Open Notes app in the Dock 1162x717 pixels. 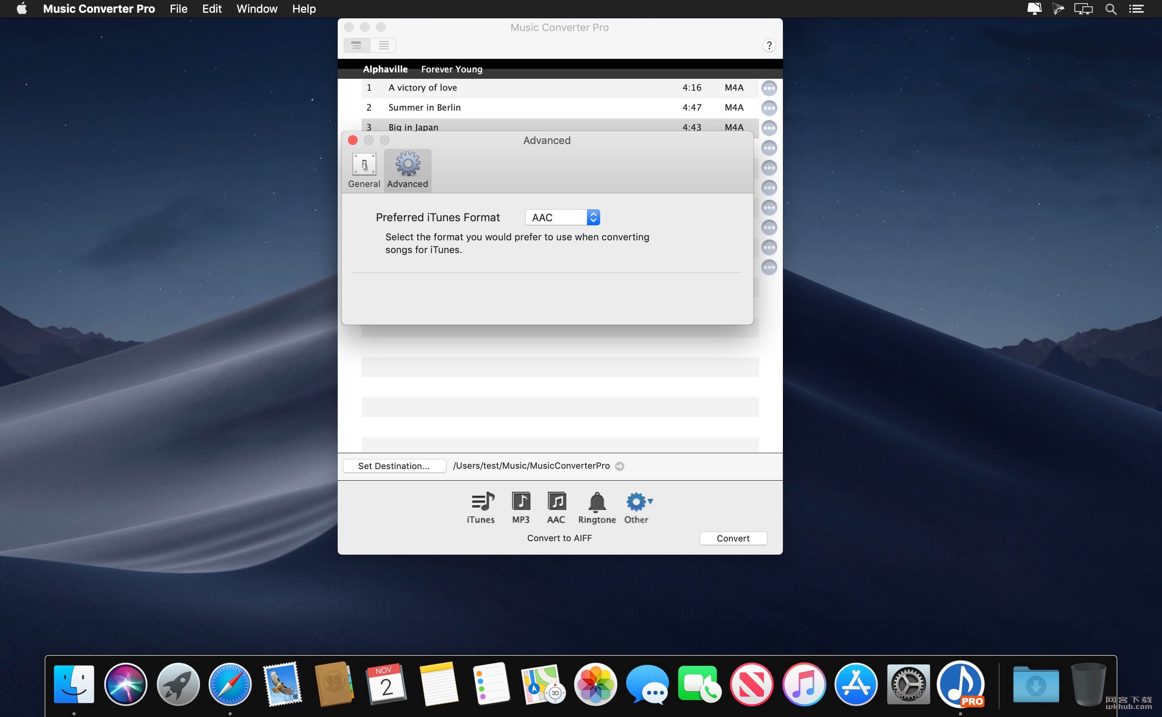(x=438, y=684)
